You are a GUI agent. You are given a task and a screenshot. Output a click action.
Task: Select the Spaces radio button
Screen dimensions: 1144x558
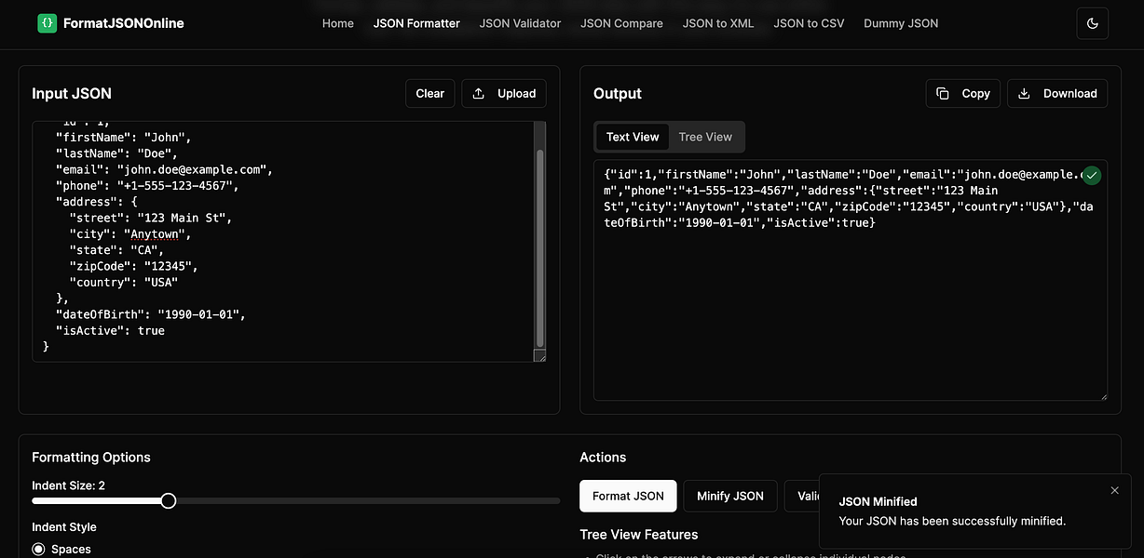(38, 549)
